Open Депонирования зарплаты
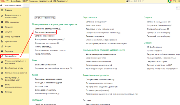The width and height of the screenshot is (180, 105). 45,90
